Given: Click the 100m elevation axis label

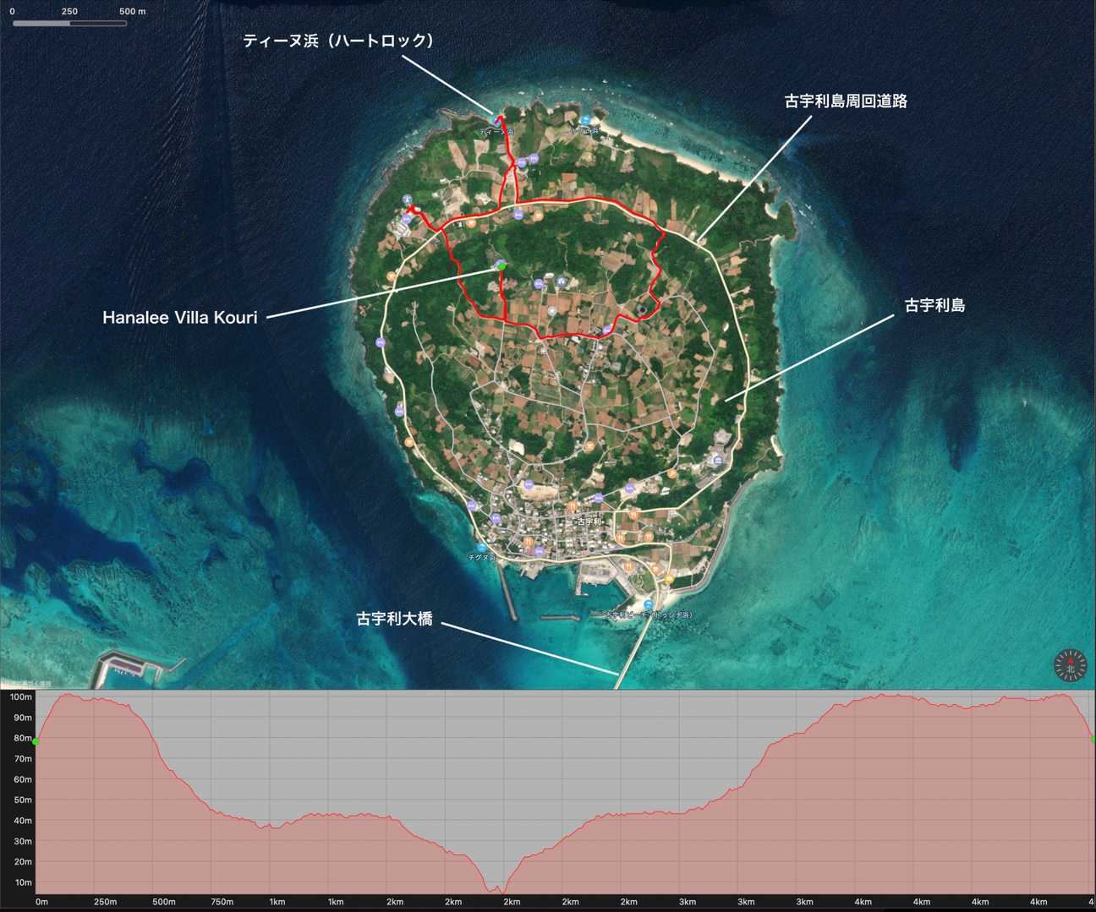Looking at the screenshot, I should click(x=20, y=697).
